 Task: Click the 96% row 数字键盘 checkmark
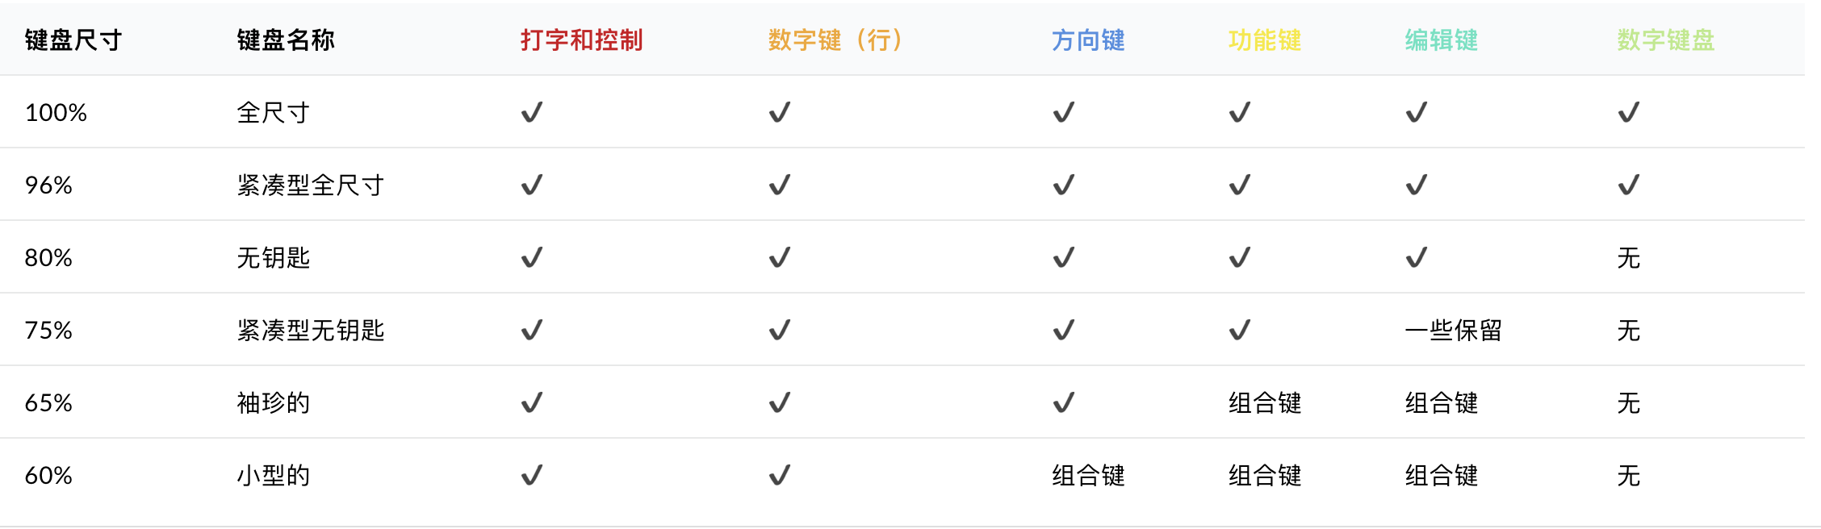point(1628,185)
